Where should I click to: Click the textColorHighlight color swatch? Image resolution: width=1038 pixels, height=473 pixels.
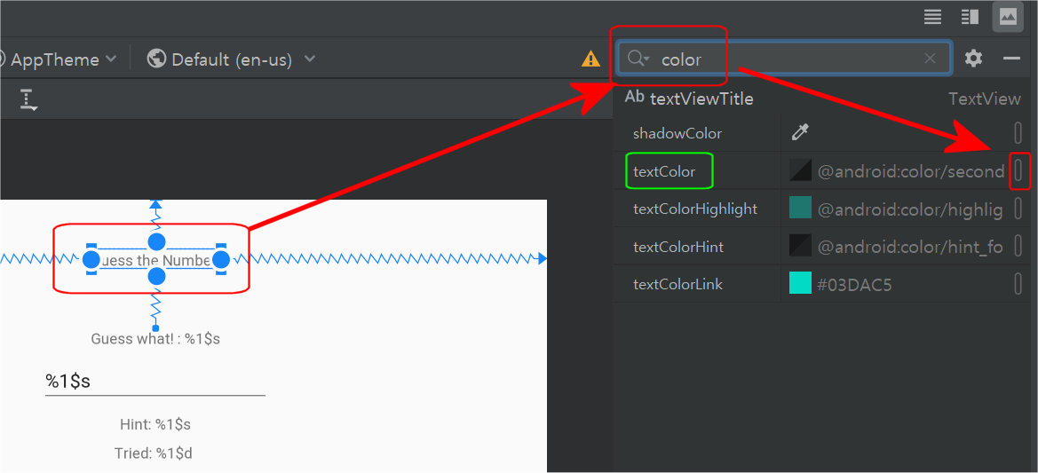[800, 209]
